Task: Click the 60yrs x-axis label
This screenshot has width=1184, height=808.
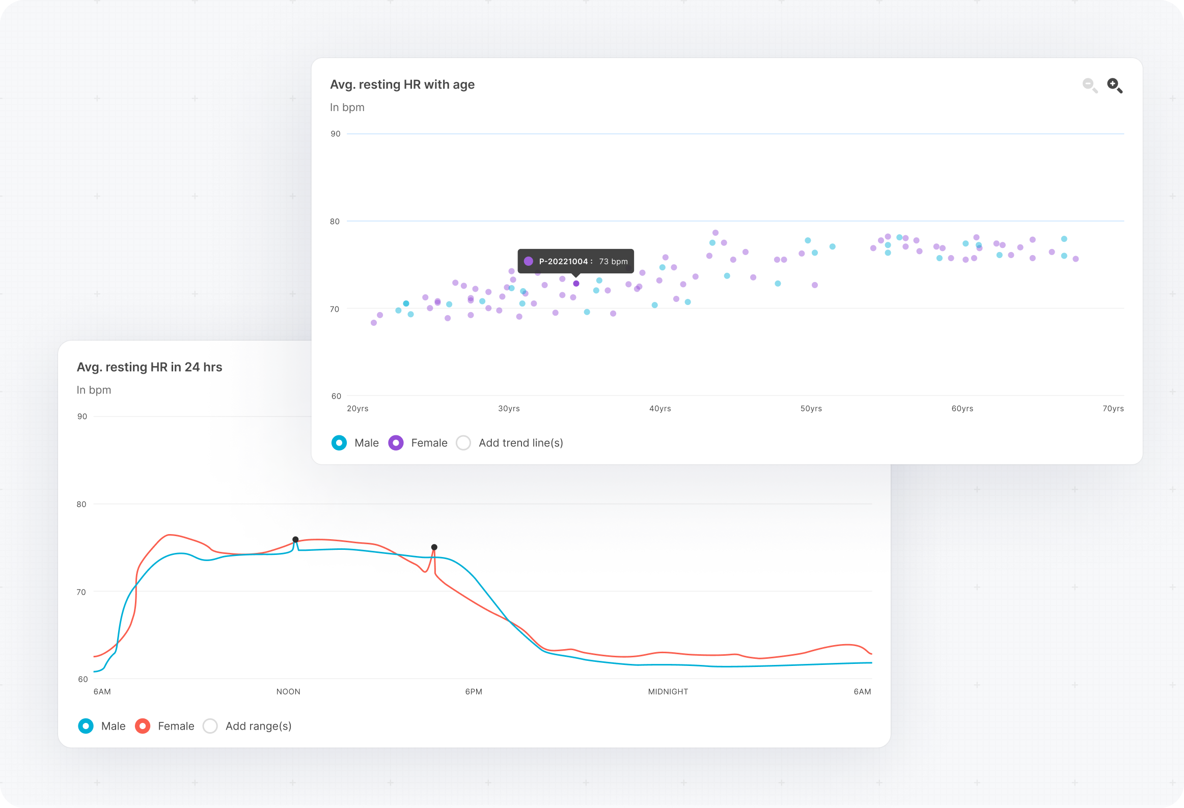Action: (962, 409)
